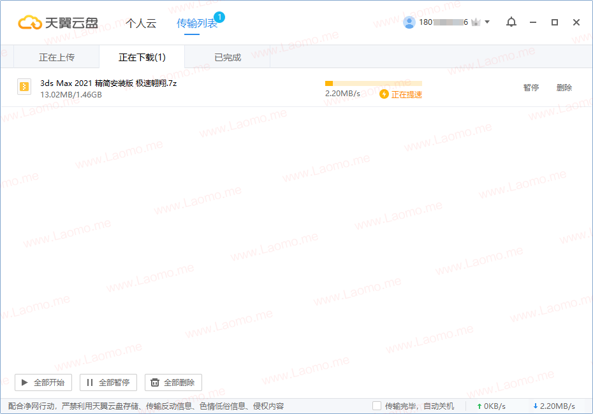Viewport: 593px width, 414px height.
Task: Open the 已完成 tab
Action: pyautogui.click(x=228, y=57)
